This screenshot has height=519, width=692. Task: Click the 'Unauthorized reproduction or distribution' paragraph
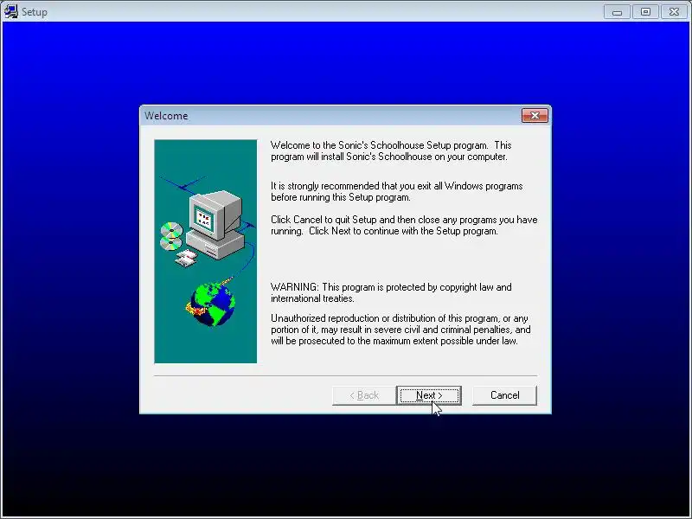point(400,330)
